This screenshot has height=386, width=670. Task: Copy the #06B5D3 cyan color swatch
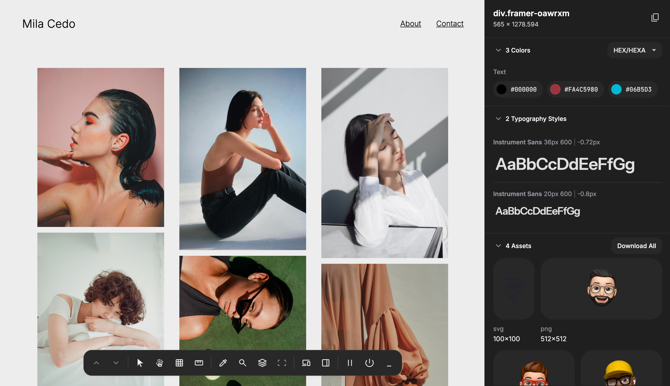tap(633, 89)
